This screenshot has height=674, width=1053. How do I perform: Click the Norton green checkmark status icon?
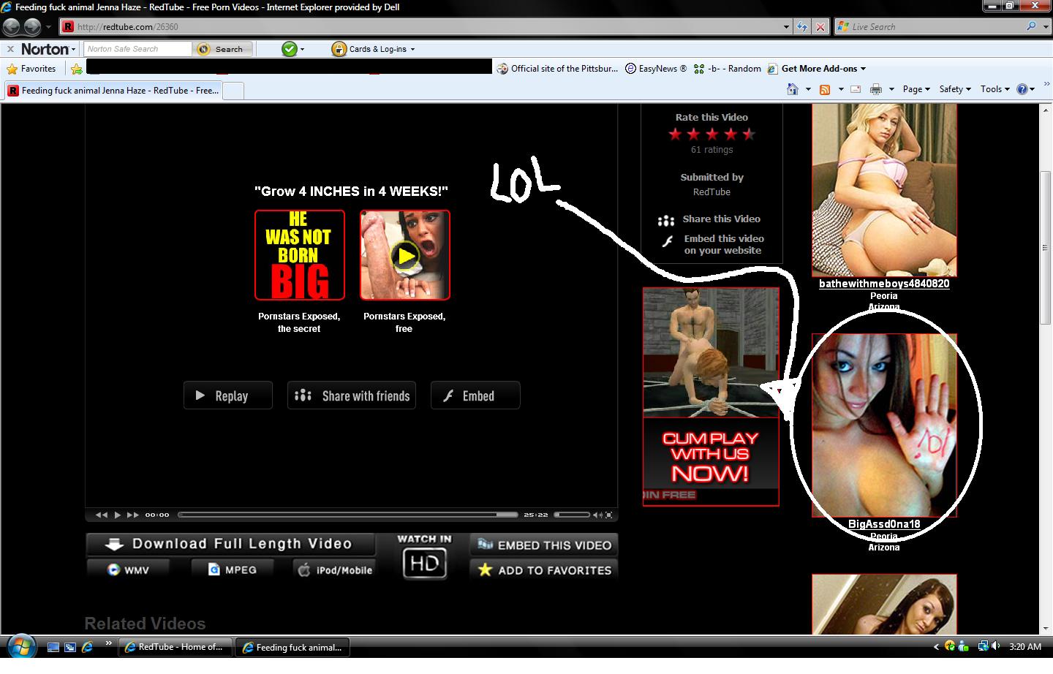pos(290,49)
